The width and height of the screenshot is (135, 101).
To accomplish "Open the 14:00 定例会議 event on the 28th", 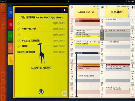I will point(112,42).
